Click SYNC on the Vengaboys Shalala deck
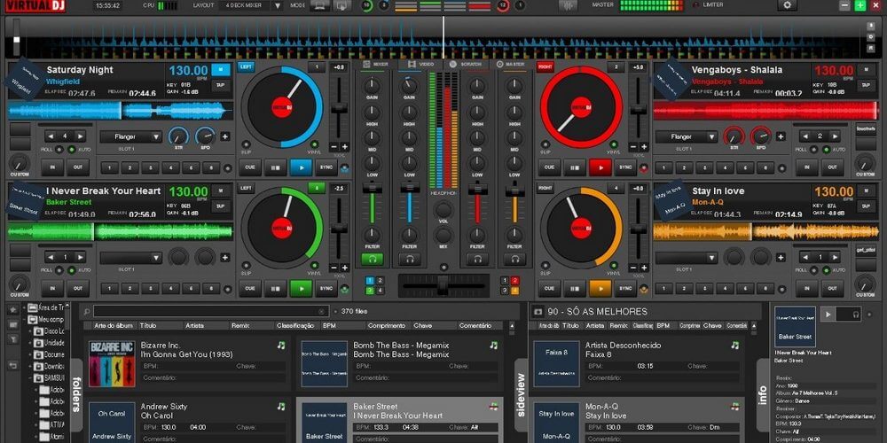The image size is (887, 443). 625,167
